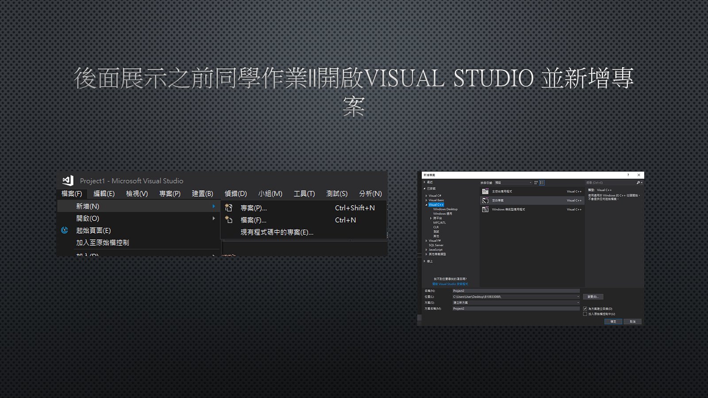
Task: Click the 方案名稱 Project2 field
Action: click(516, 309)
